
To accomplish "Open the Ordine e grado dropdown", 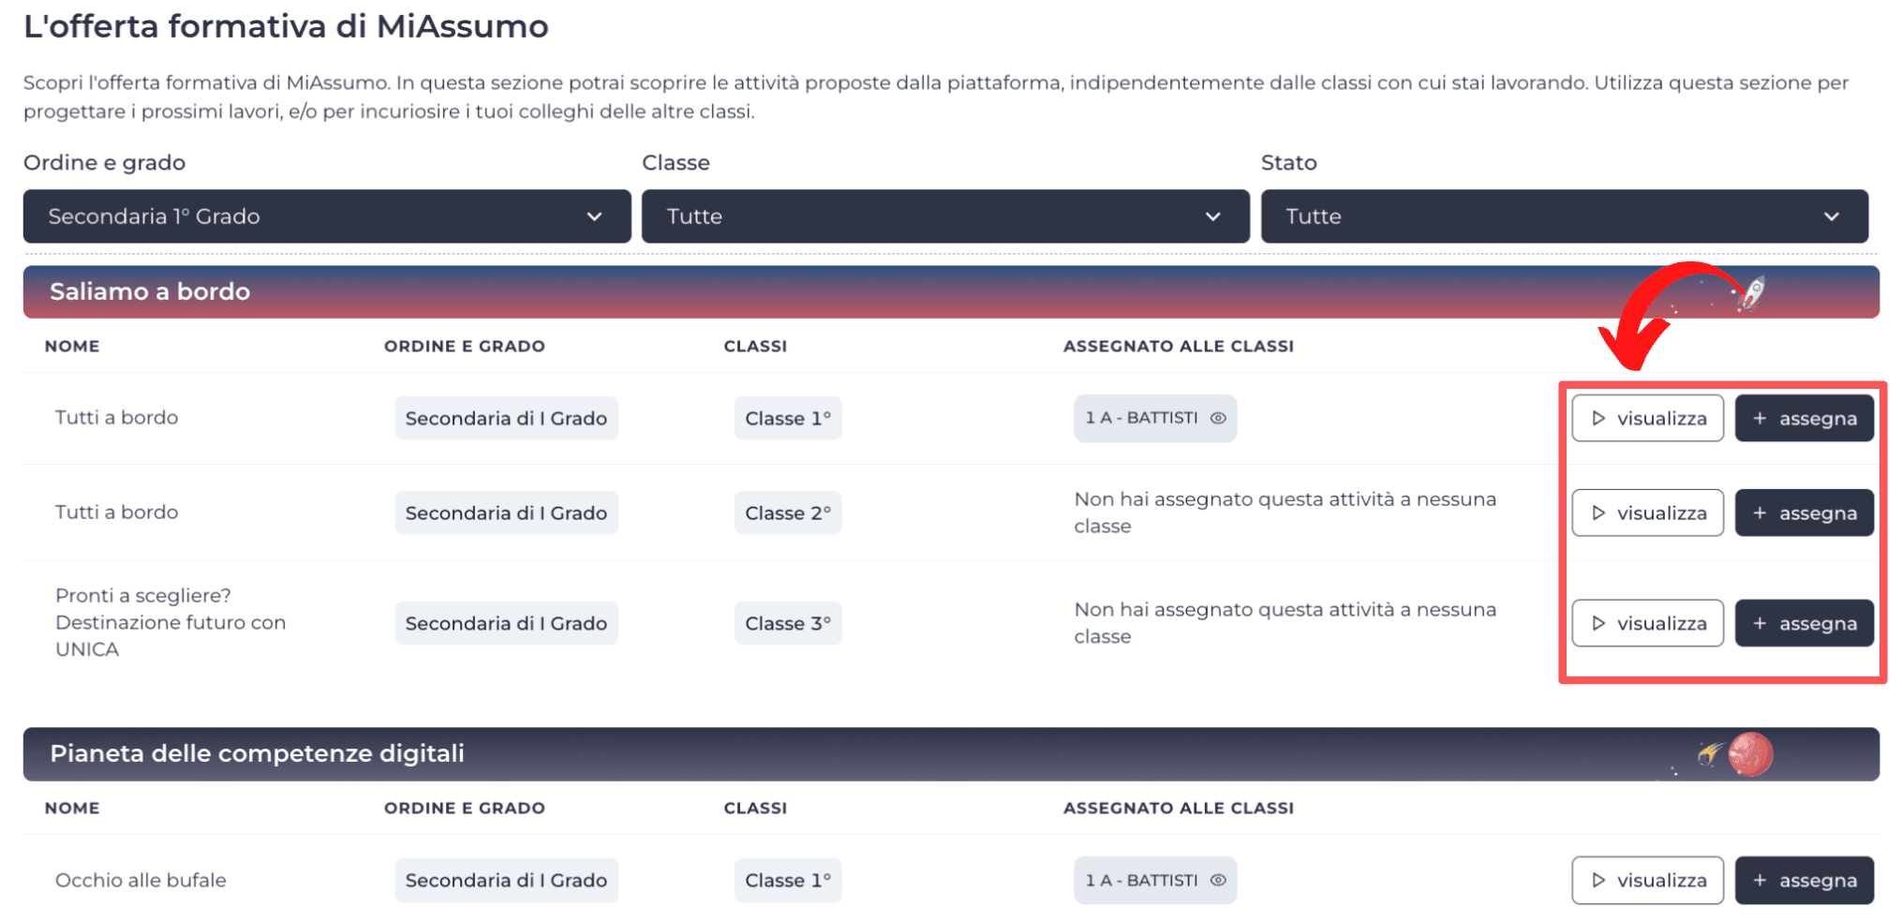I will click(327, 216).
